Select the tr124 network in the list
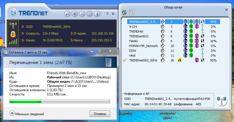The image size is (234, 122). coord(174,27)
